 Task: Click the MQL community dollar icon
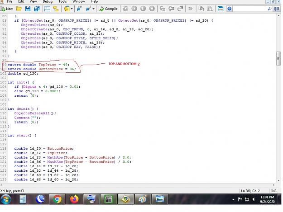point(277,9)
